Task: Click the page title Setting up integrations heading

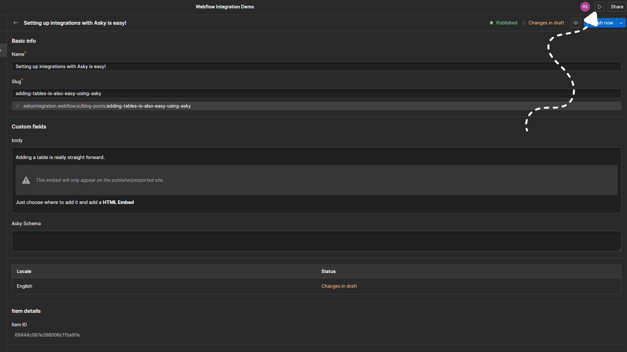Action: [x=75, y=23]
